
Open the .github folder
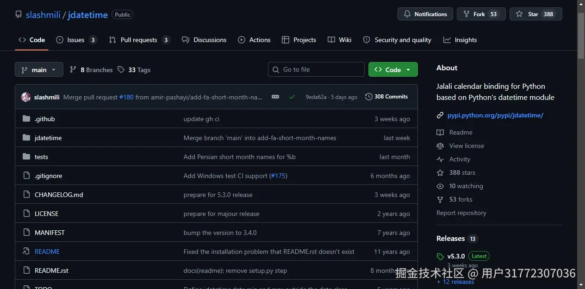pos(44,119)
